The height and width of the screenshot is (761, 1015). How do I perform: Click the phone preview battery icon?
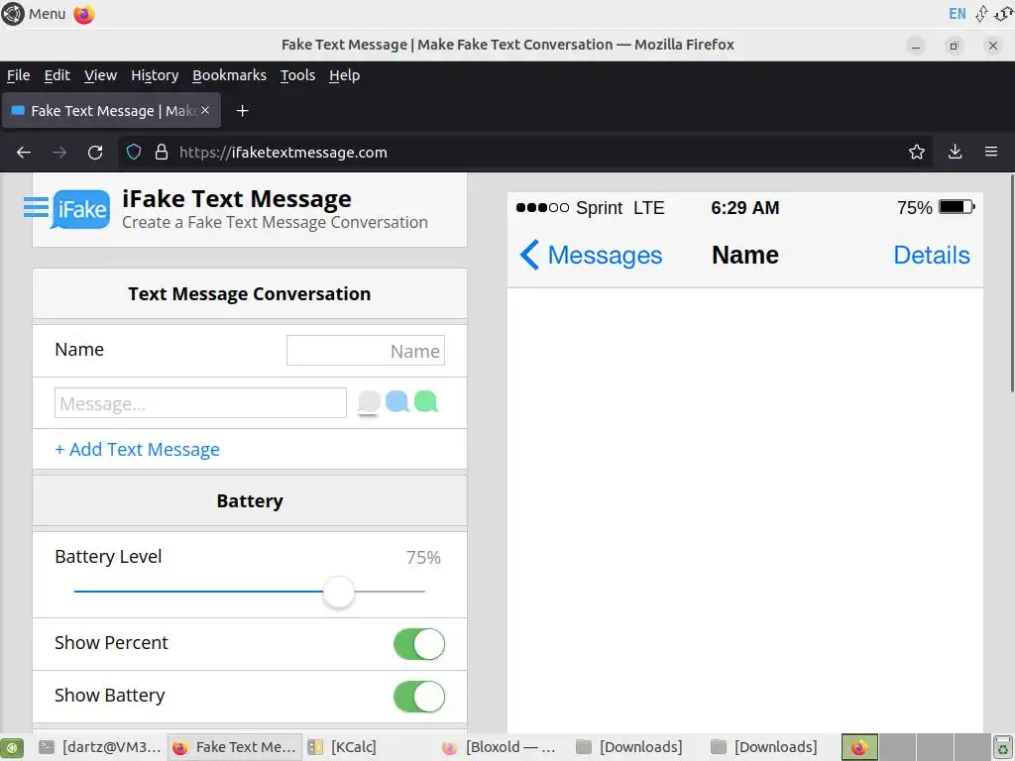958,207
